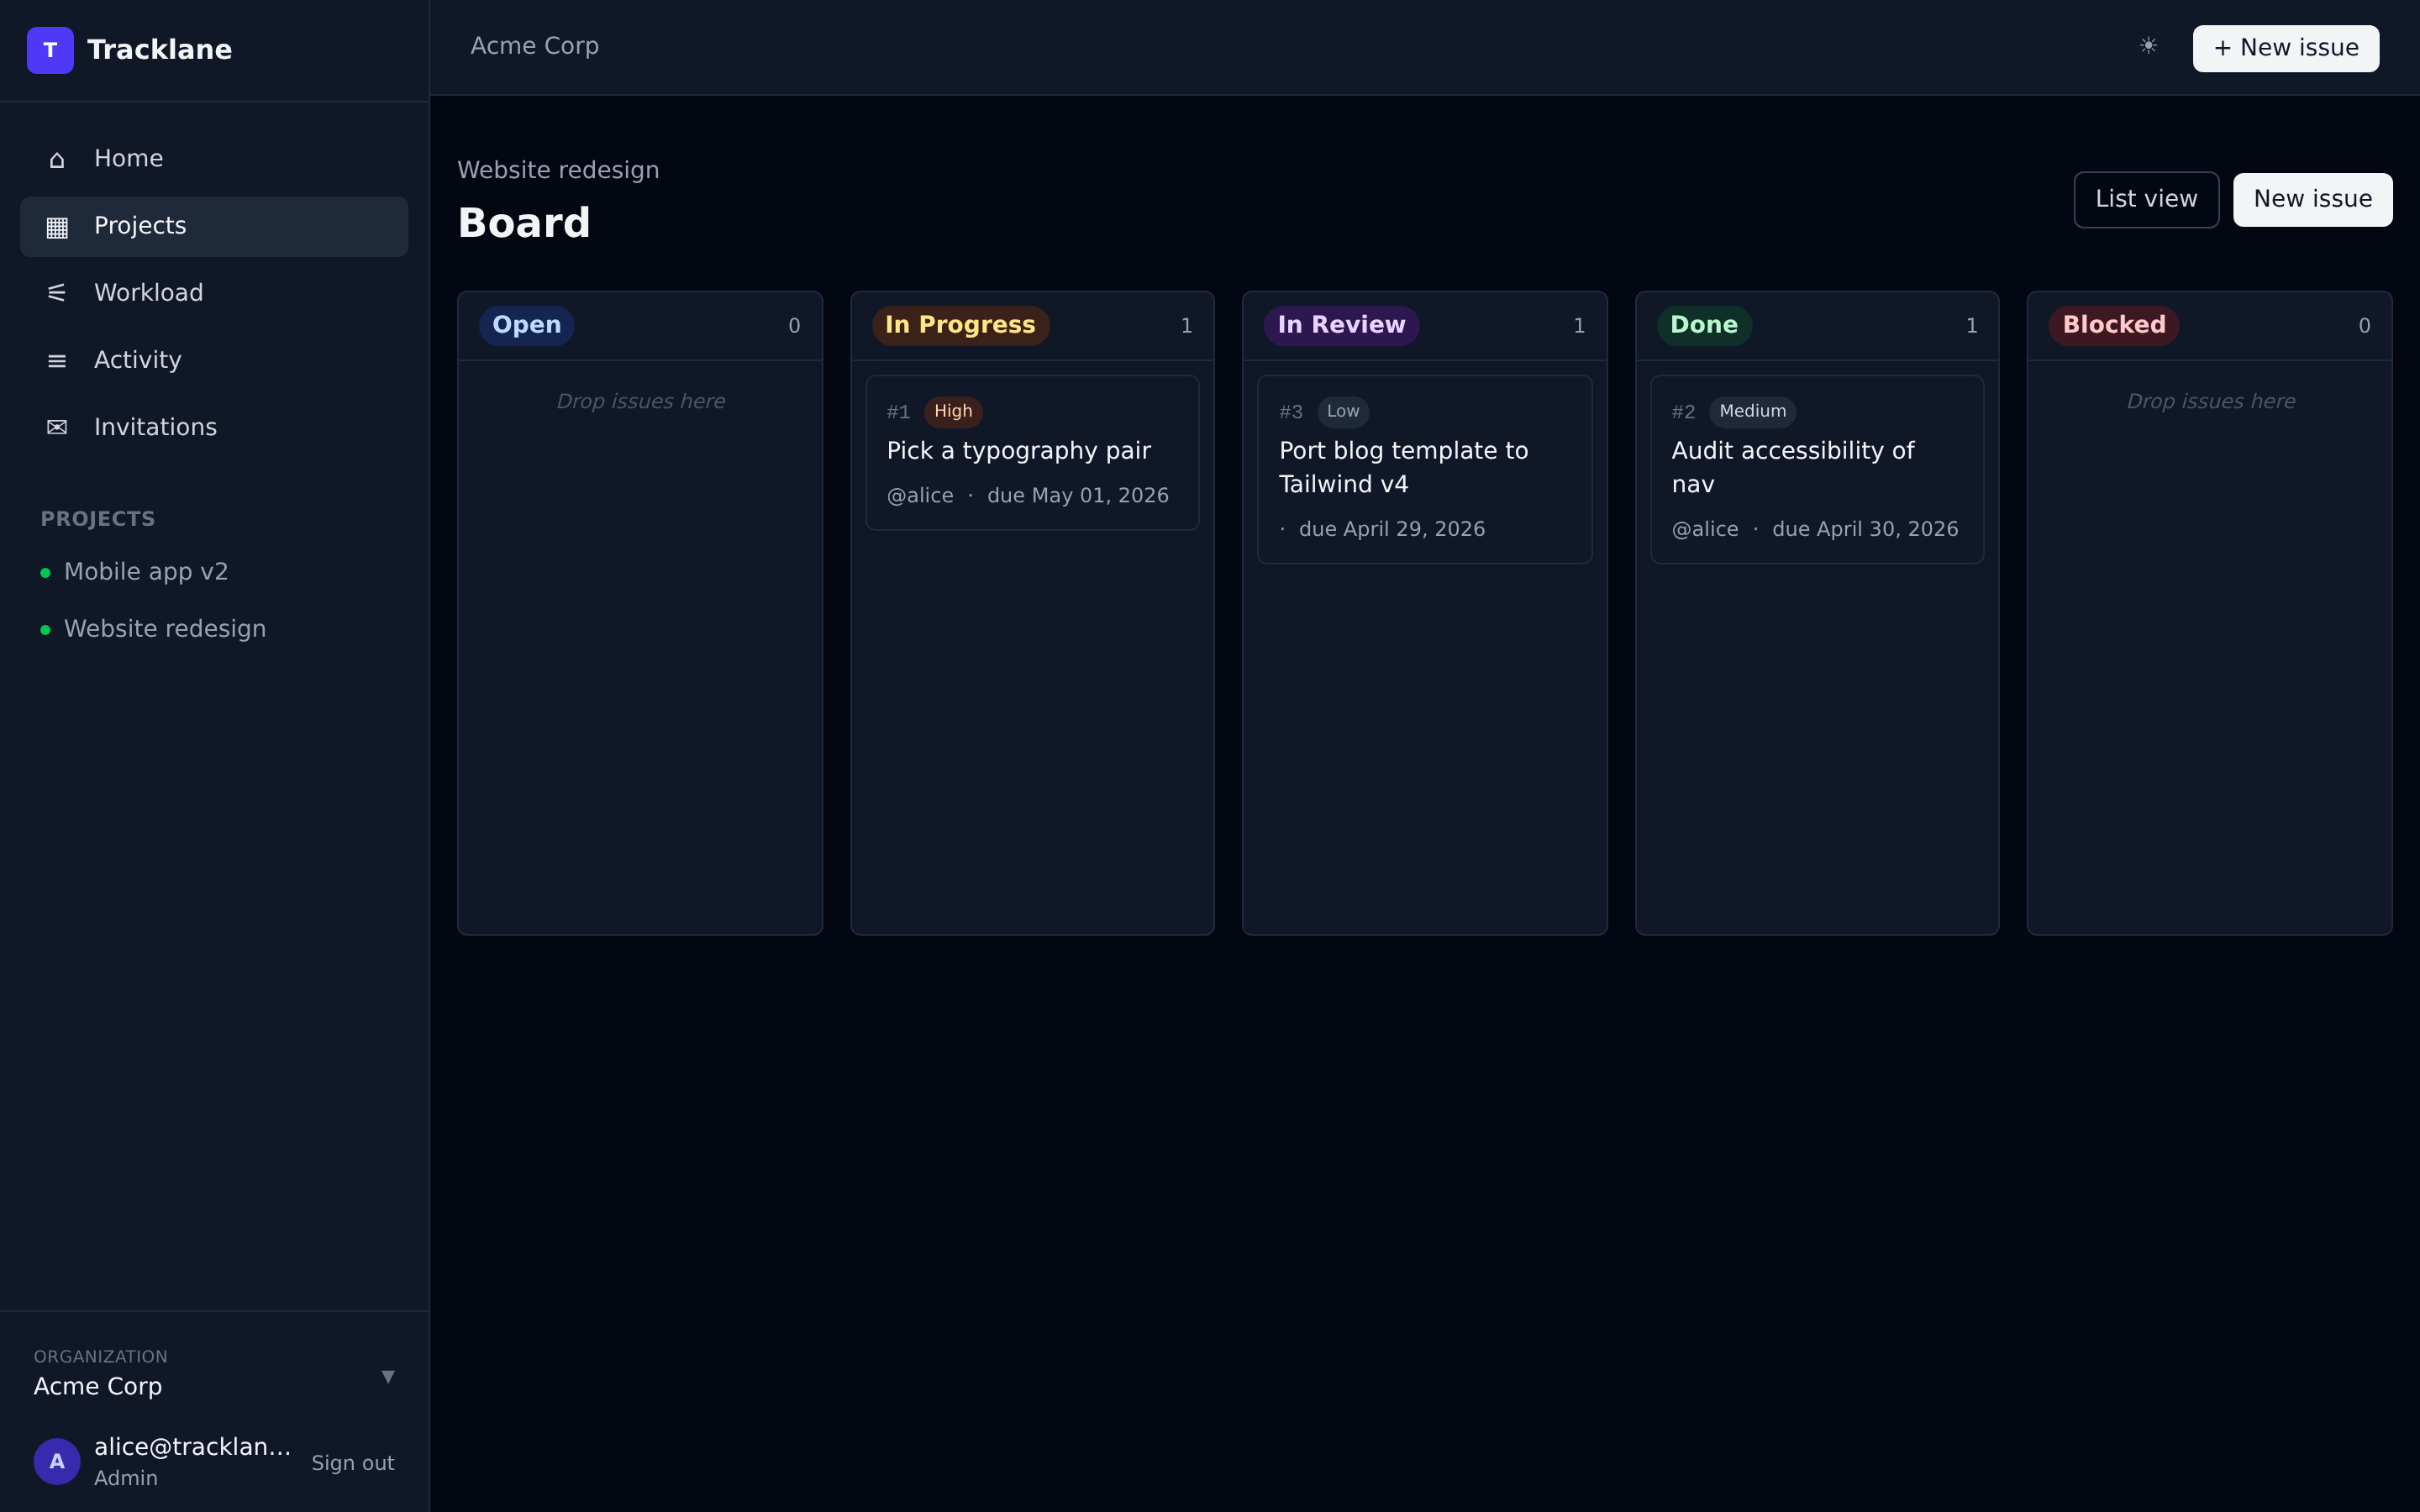
Task: Click due April 30, 2026 date
Action: point(1865,529)
